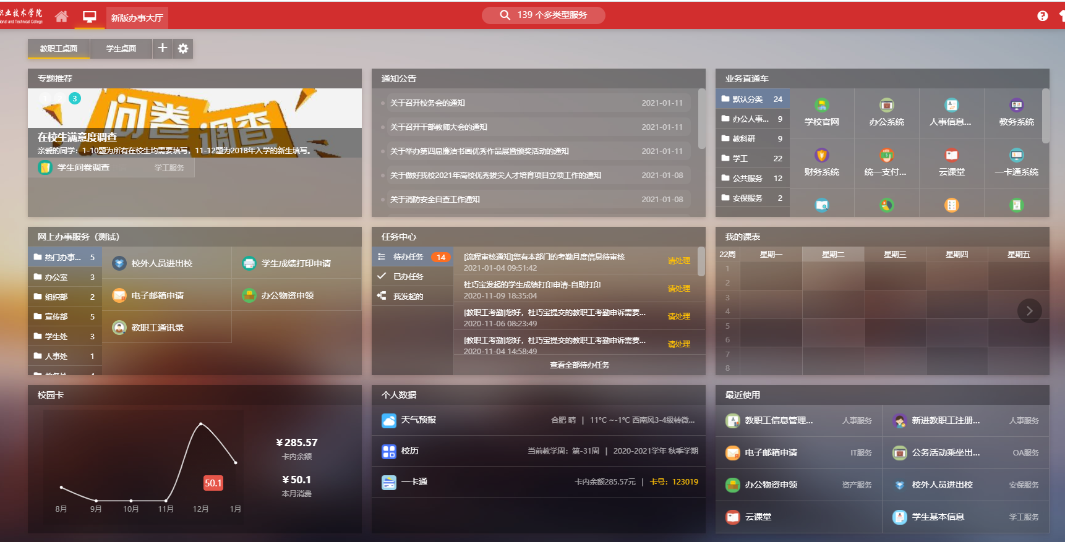Viewport: 1065px width, 542px height.
Task: Click the help question mark icon
Action: [1042, 16]
